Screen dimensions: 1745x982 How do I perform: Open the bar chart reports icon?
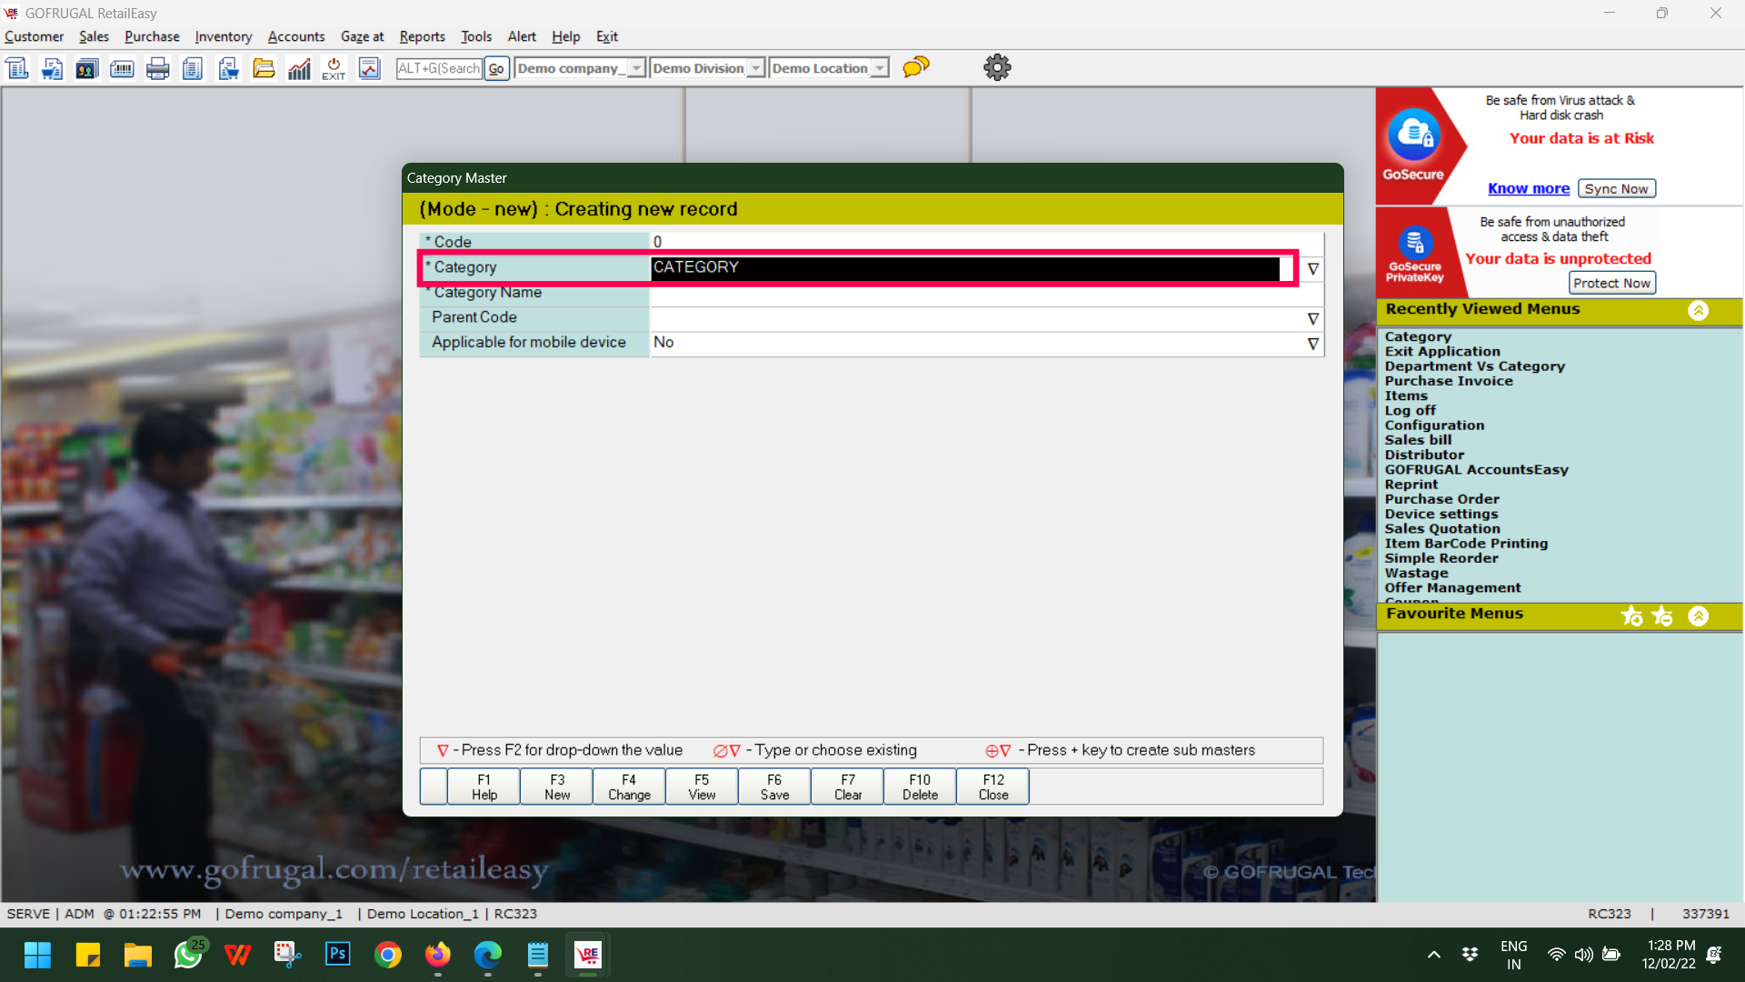coord(299,68)
